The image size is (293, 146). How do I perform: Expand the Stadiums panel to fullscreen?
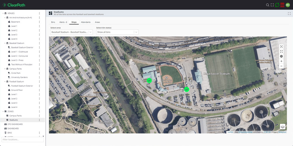coord(289,14)
